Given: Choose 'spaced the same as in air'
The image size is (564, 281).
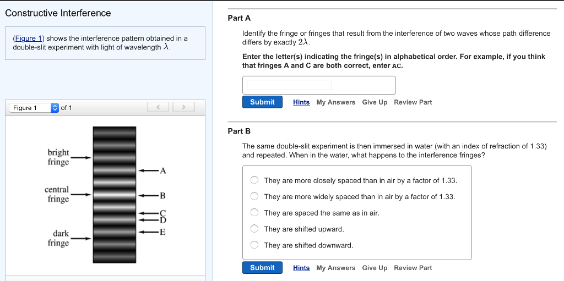Looking at the screenshot, I should click(x=254, y=213).
